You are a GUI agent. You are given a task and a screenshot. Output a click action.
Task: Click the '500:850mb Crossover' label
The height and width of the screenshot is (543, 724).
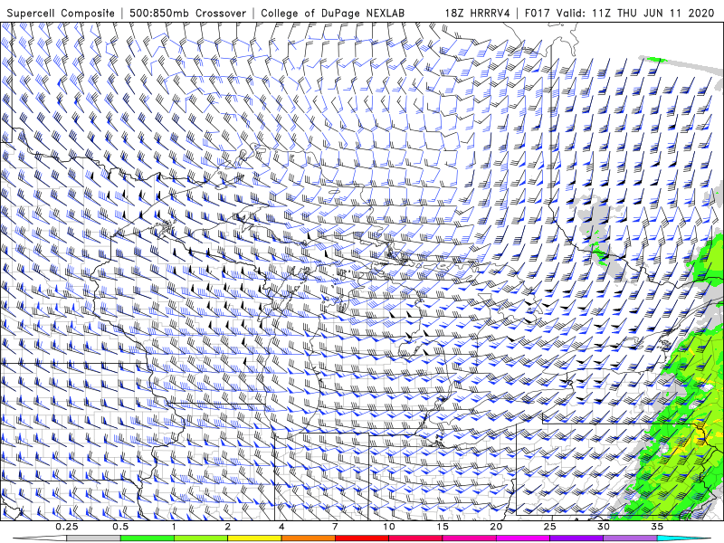187,14
